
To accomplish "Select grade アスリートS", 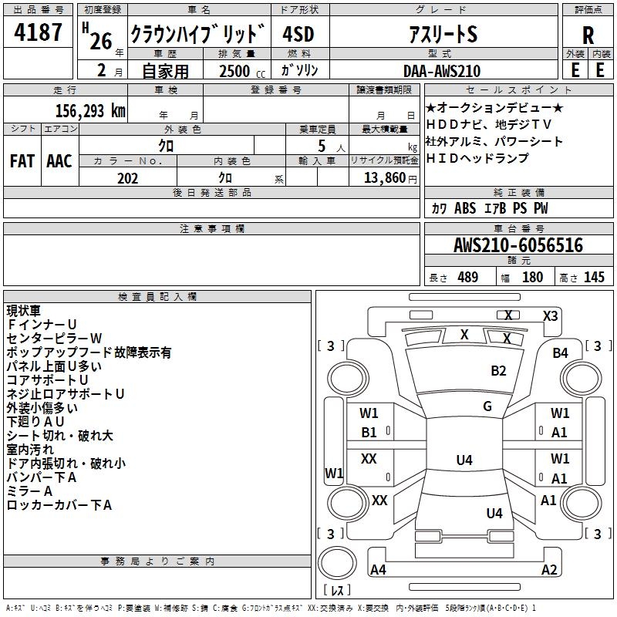I will (443, 34).
